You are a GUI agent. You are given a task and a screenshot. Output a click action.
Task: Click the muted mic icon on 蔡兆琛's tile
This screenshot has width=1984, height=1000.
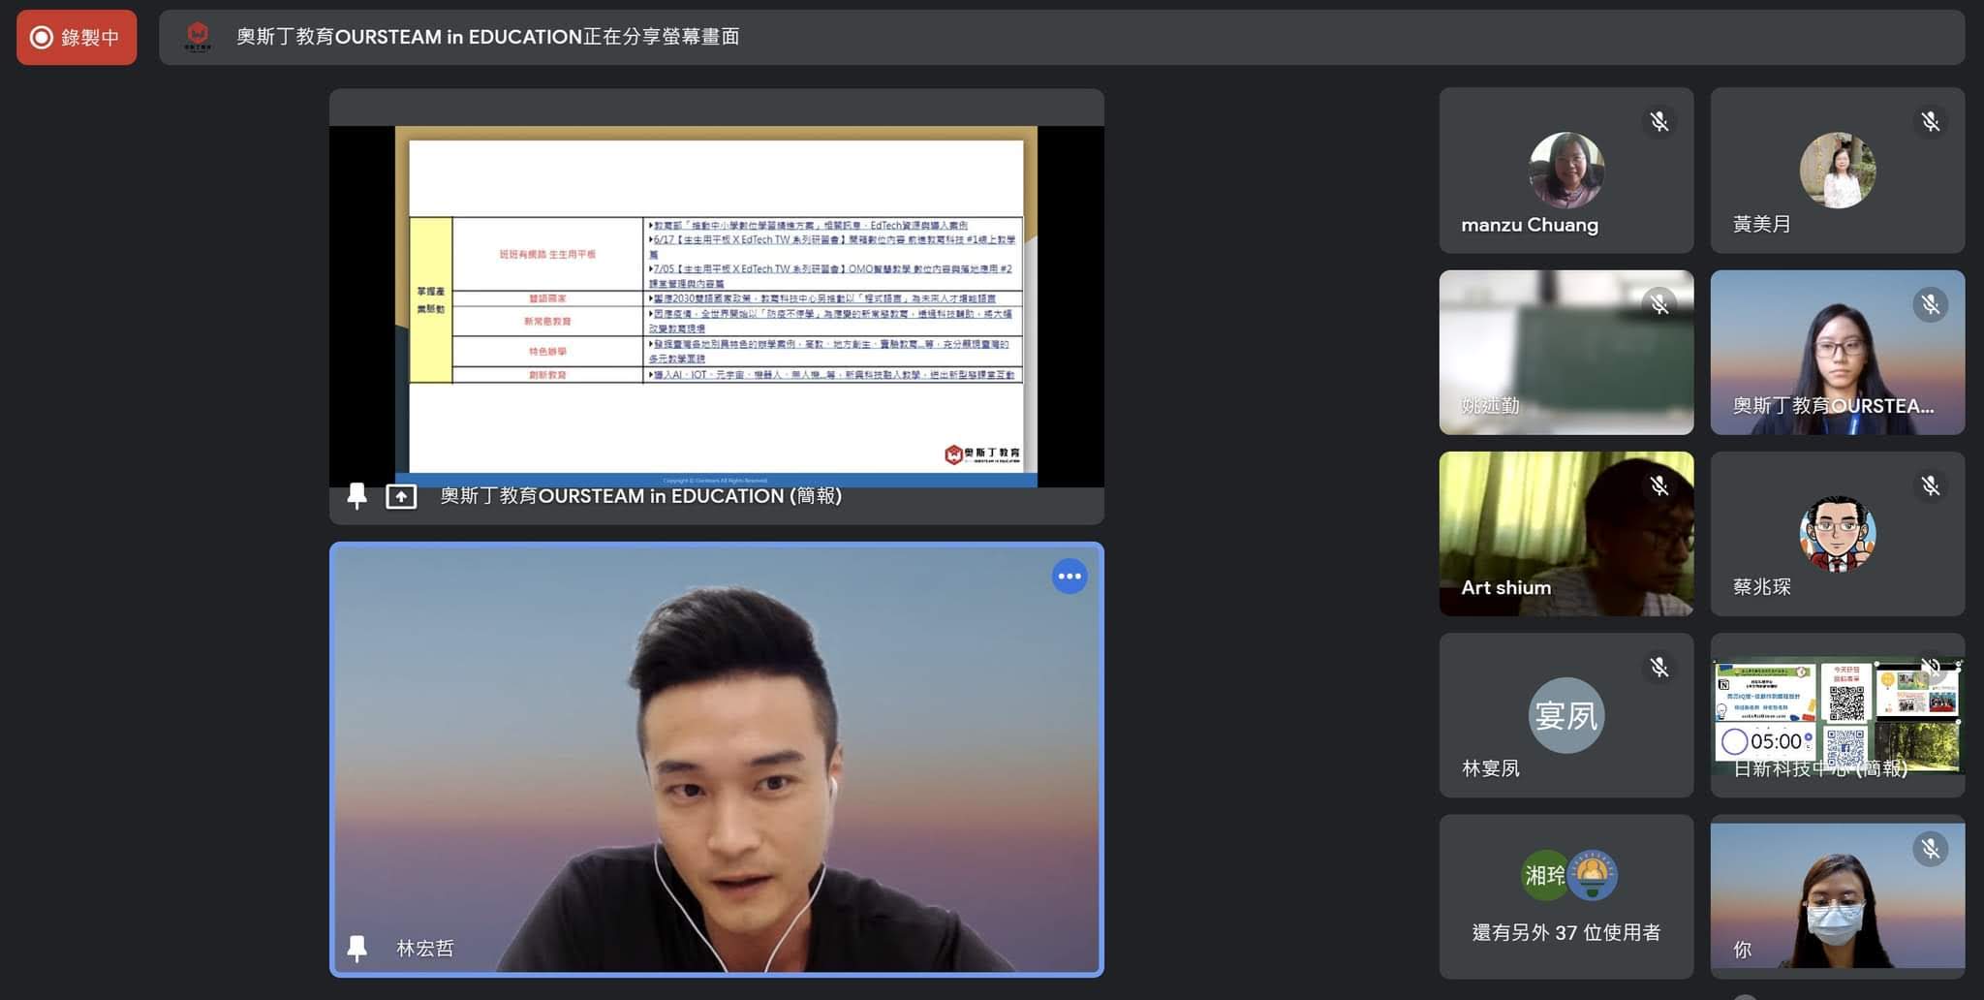tap(1931, 485)
